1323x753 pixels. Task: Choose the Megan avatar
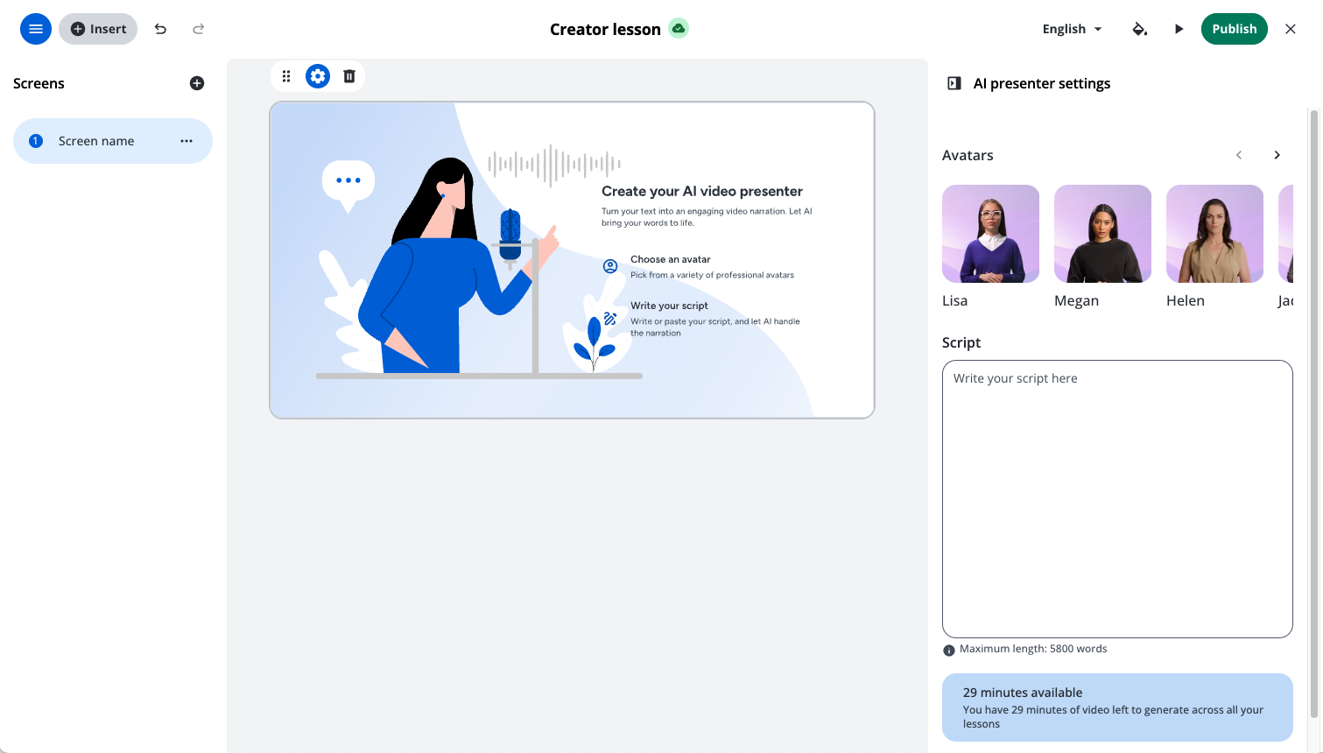tap(1102, 234)
